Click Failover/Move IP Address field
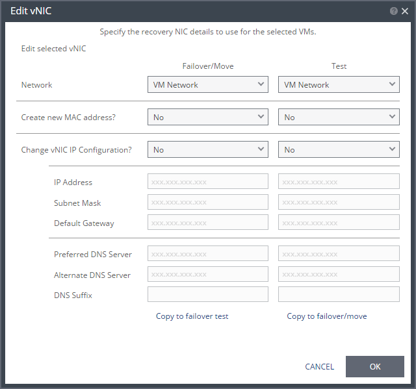 (x=208, y=181)
